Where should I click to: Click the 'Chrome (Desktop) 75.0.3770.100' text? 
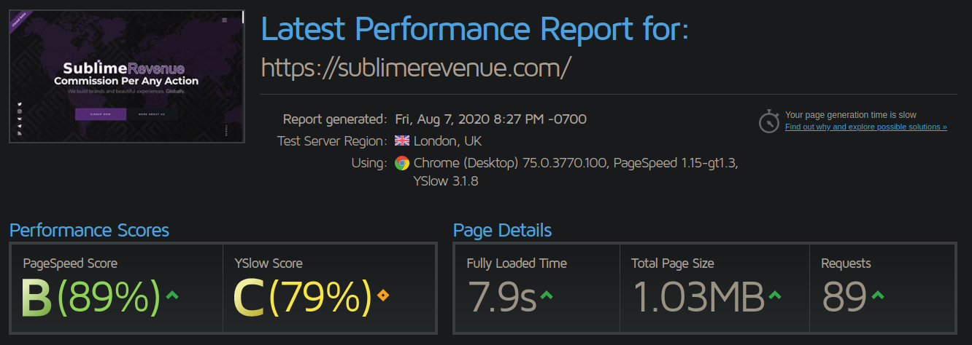point(510,163)
